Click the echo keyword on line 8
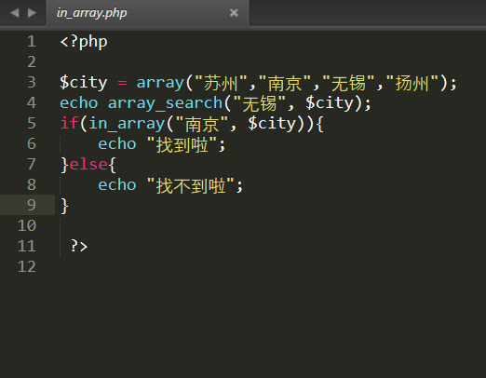The image size is (486, 378). coord(117,185)
